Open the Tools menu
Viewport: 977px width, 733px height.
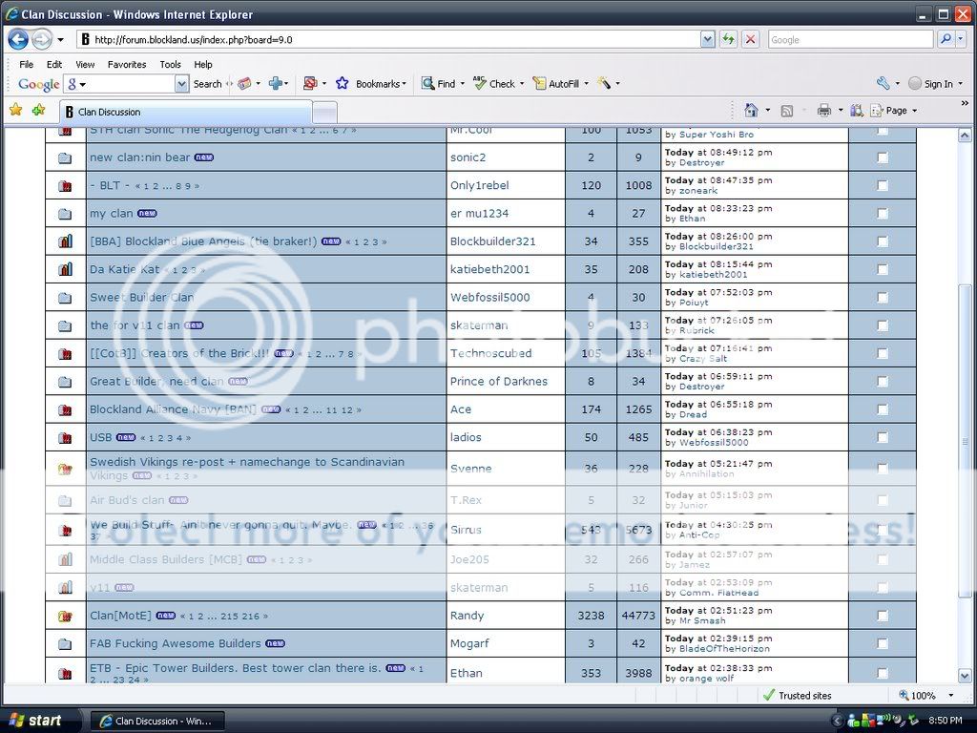click(170, 64)
